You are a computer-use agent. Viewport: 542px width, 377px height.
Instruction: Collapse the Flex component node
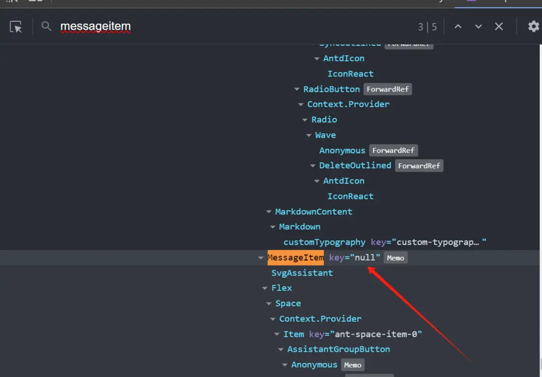click(x=265, y=288)
